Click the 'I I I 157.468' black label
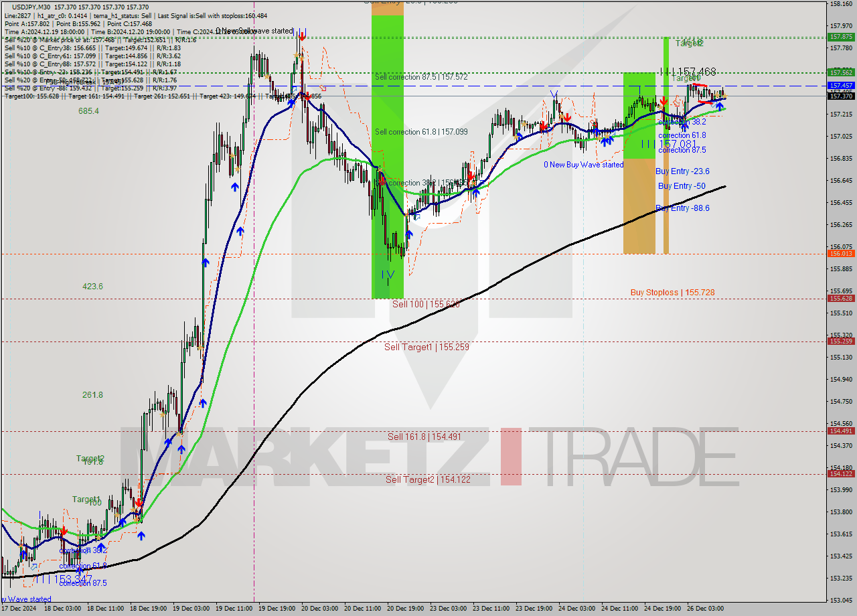This screenshot has width=857, height=616. (688, 72)
